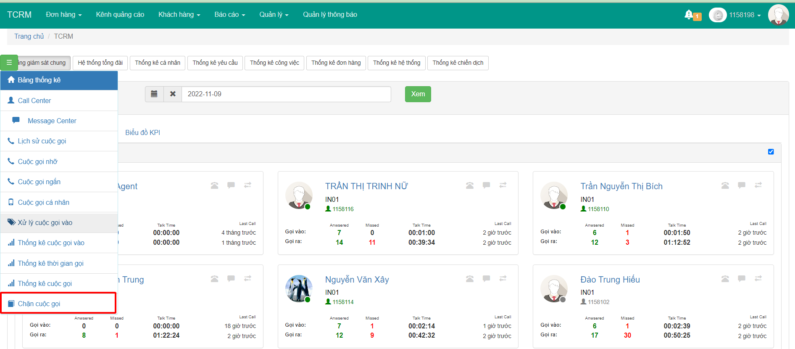Select Bảng thống kê in sidebar
The width and height of the screenshot is (795, 349).
pyautogui.click(x=59, y=80)
